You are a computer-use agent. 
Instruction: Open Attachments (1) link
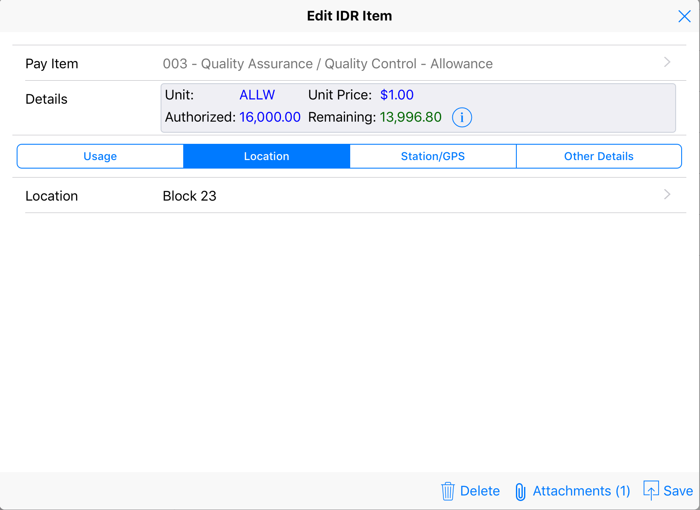[x=581, y=491]
